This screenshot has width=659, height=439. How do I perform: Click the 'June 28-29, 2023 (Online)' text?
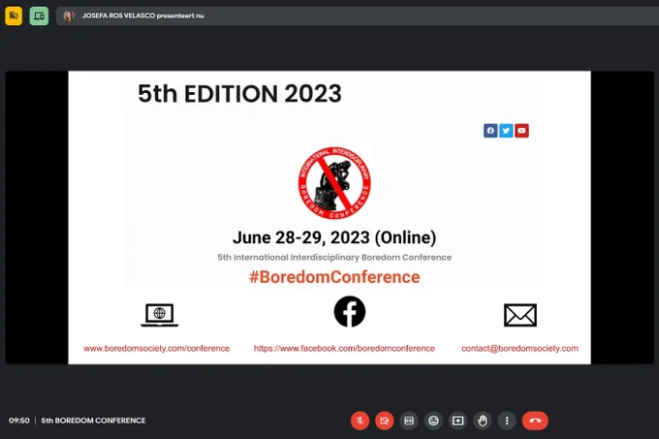click(x=334, y=237)
